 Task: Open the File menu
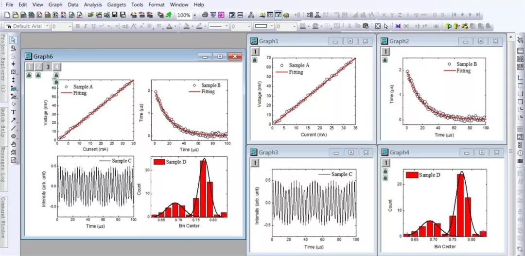point(10,5)
